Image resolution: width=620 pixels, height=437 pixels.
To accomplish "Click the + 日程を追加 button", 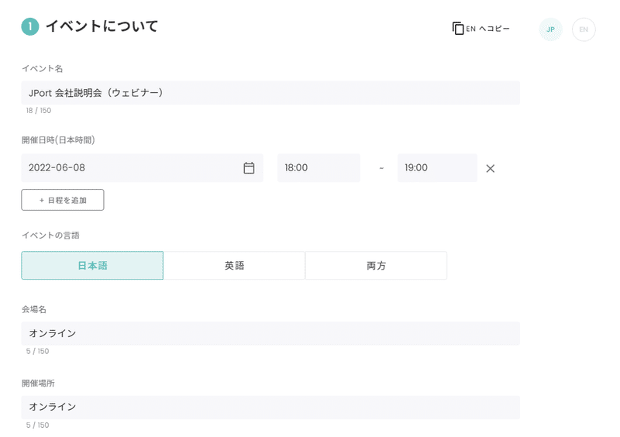I will tap(63, 200).
